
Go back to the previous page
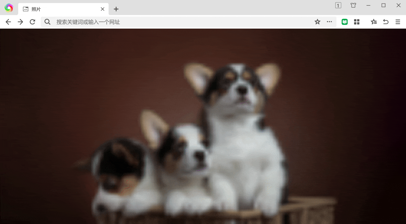coord(8,22)
